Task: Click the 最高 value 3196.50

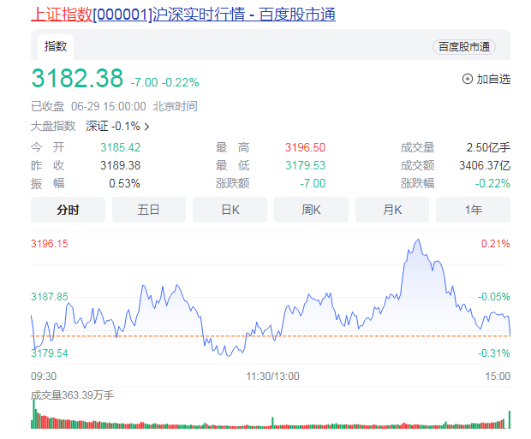Action: tap(305, 147)
